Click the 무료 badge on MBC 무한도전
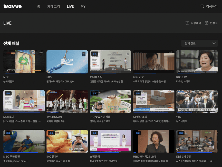222x167 pixels. pos(8,133)
